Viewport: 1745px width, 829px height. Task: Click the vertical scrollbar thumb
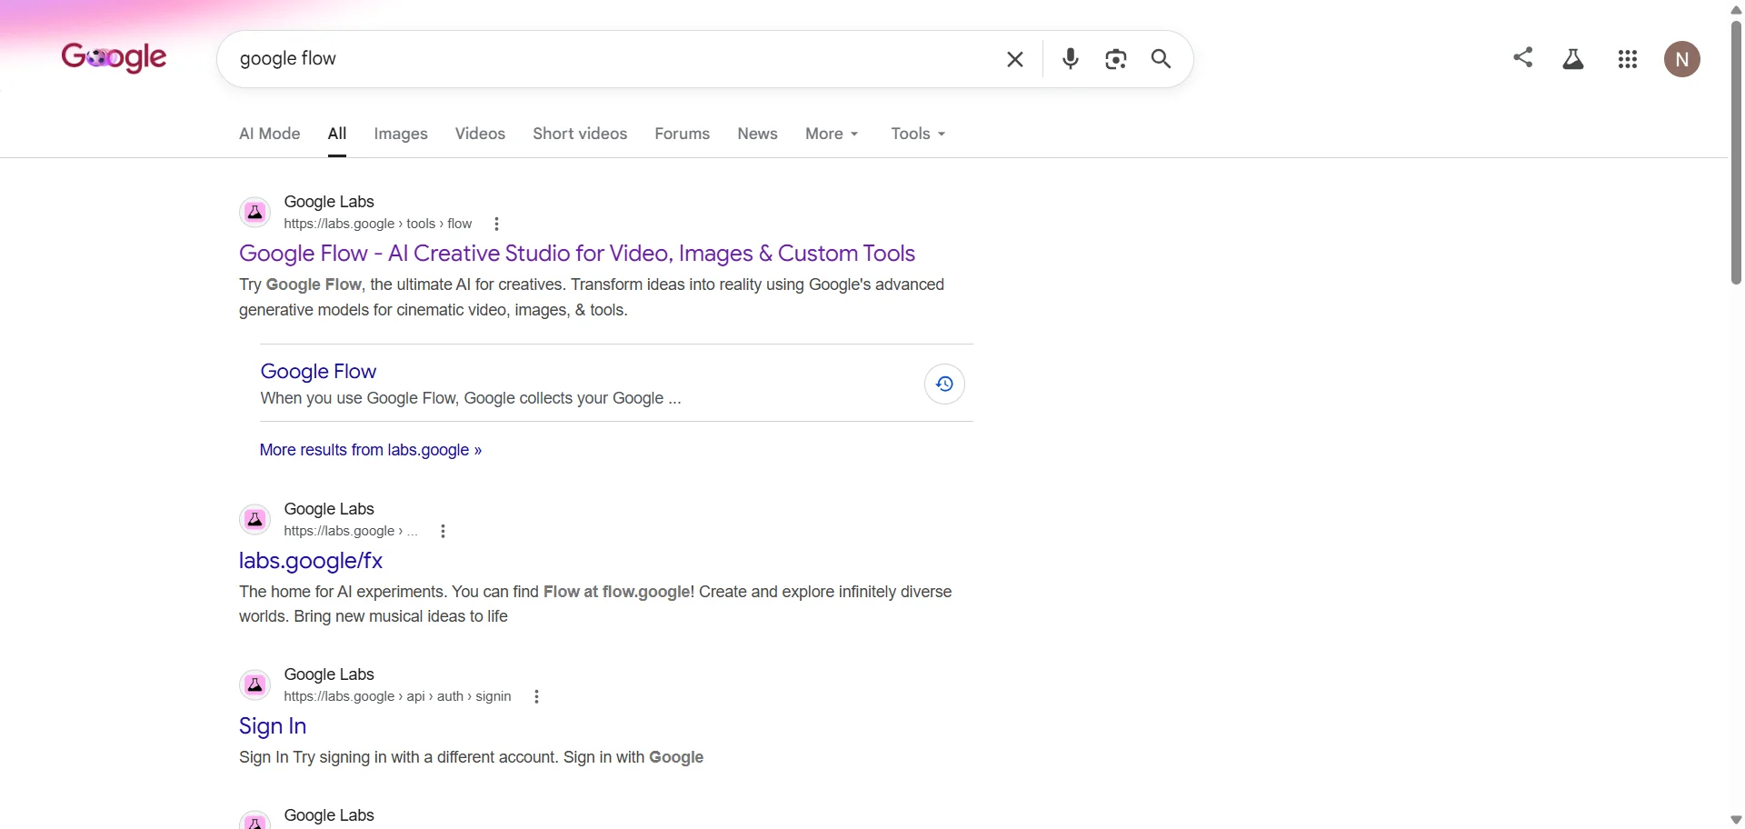coord(1736,152)
